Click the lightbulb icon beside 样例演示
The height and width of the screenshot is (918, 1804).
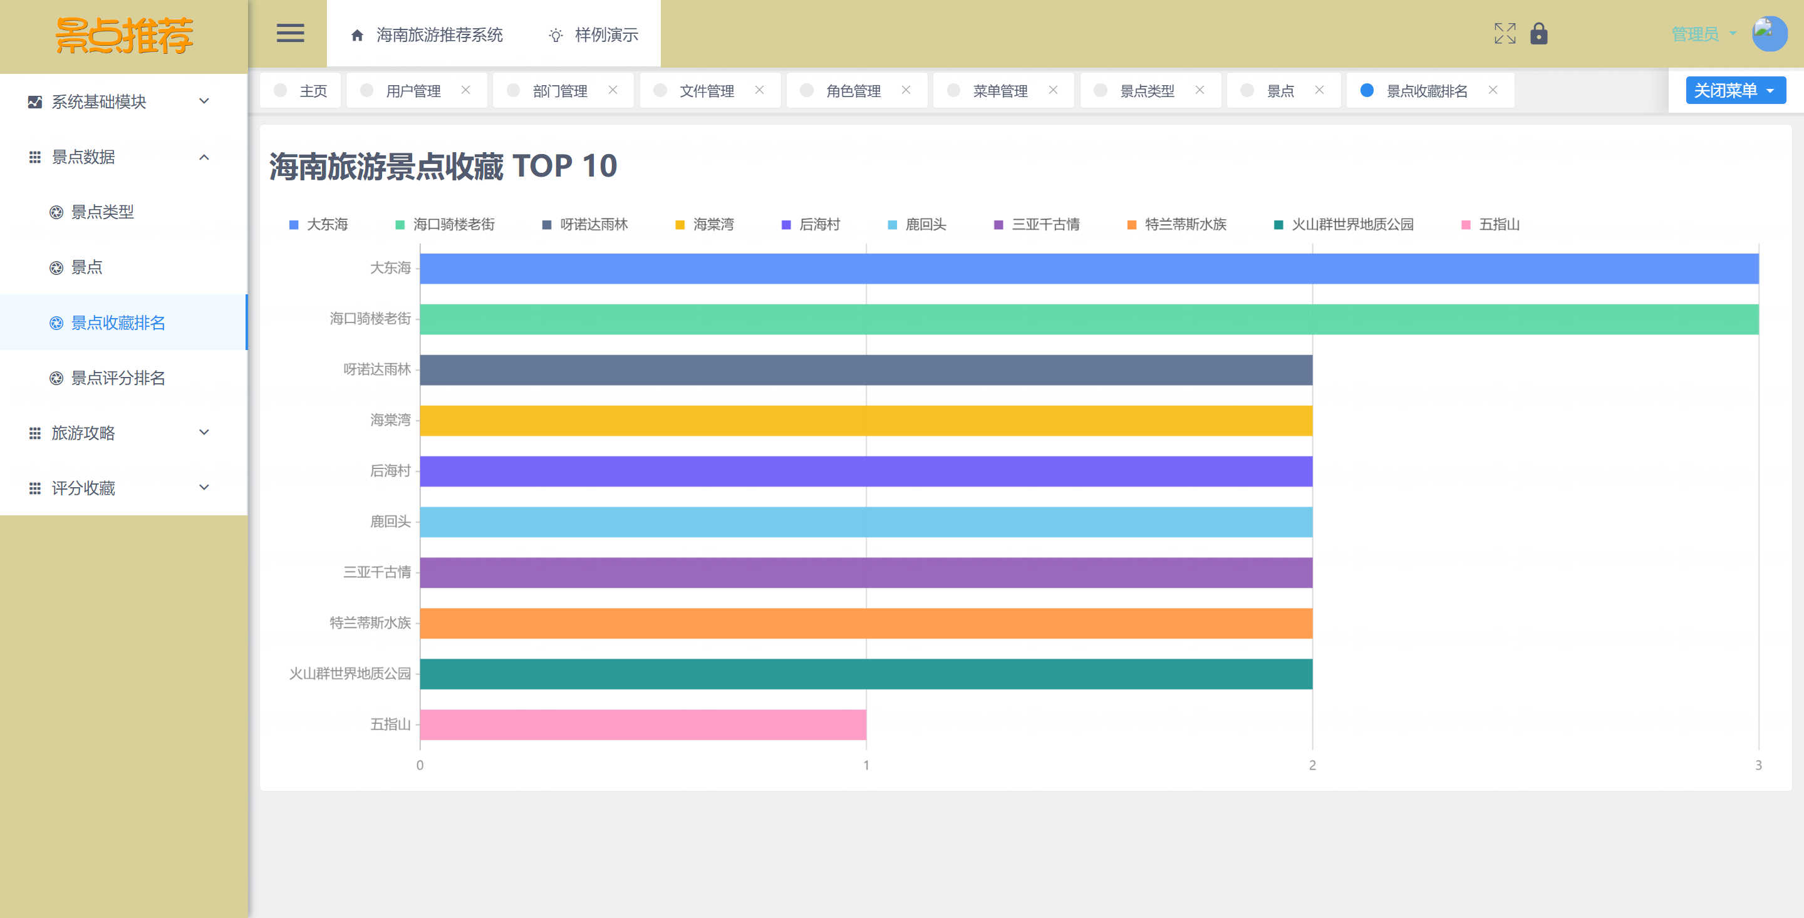(x=556, y=35)
